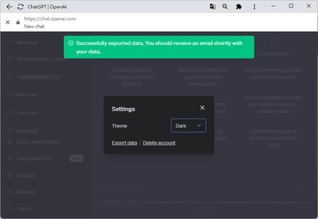Click Log out in the sidebar
Screen dimensions: 318x219
(x=25, y=208)
